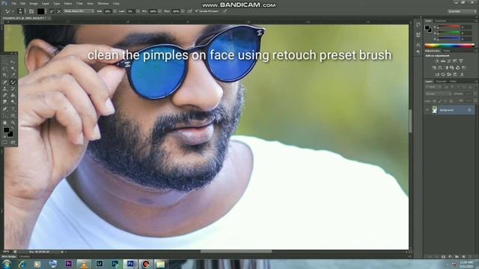Switch to the Styles tab

click(447, 51)
